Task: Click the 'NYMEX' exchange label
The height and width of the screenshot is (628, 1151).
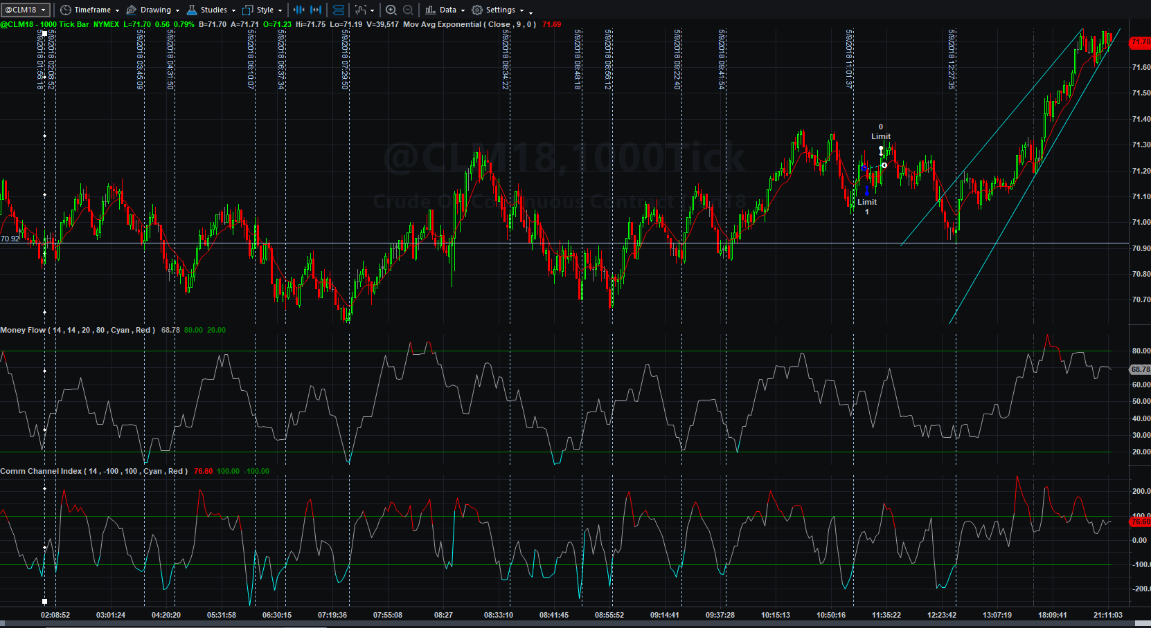Action: tap(106, 24)
